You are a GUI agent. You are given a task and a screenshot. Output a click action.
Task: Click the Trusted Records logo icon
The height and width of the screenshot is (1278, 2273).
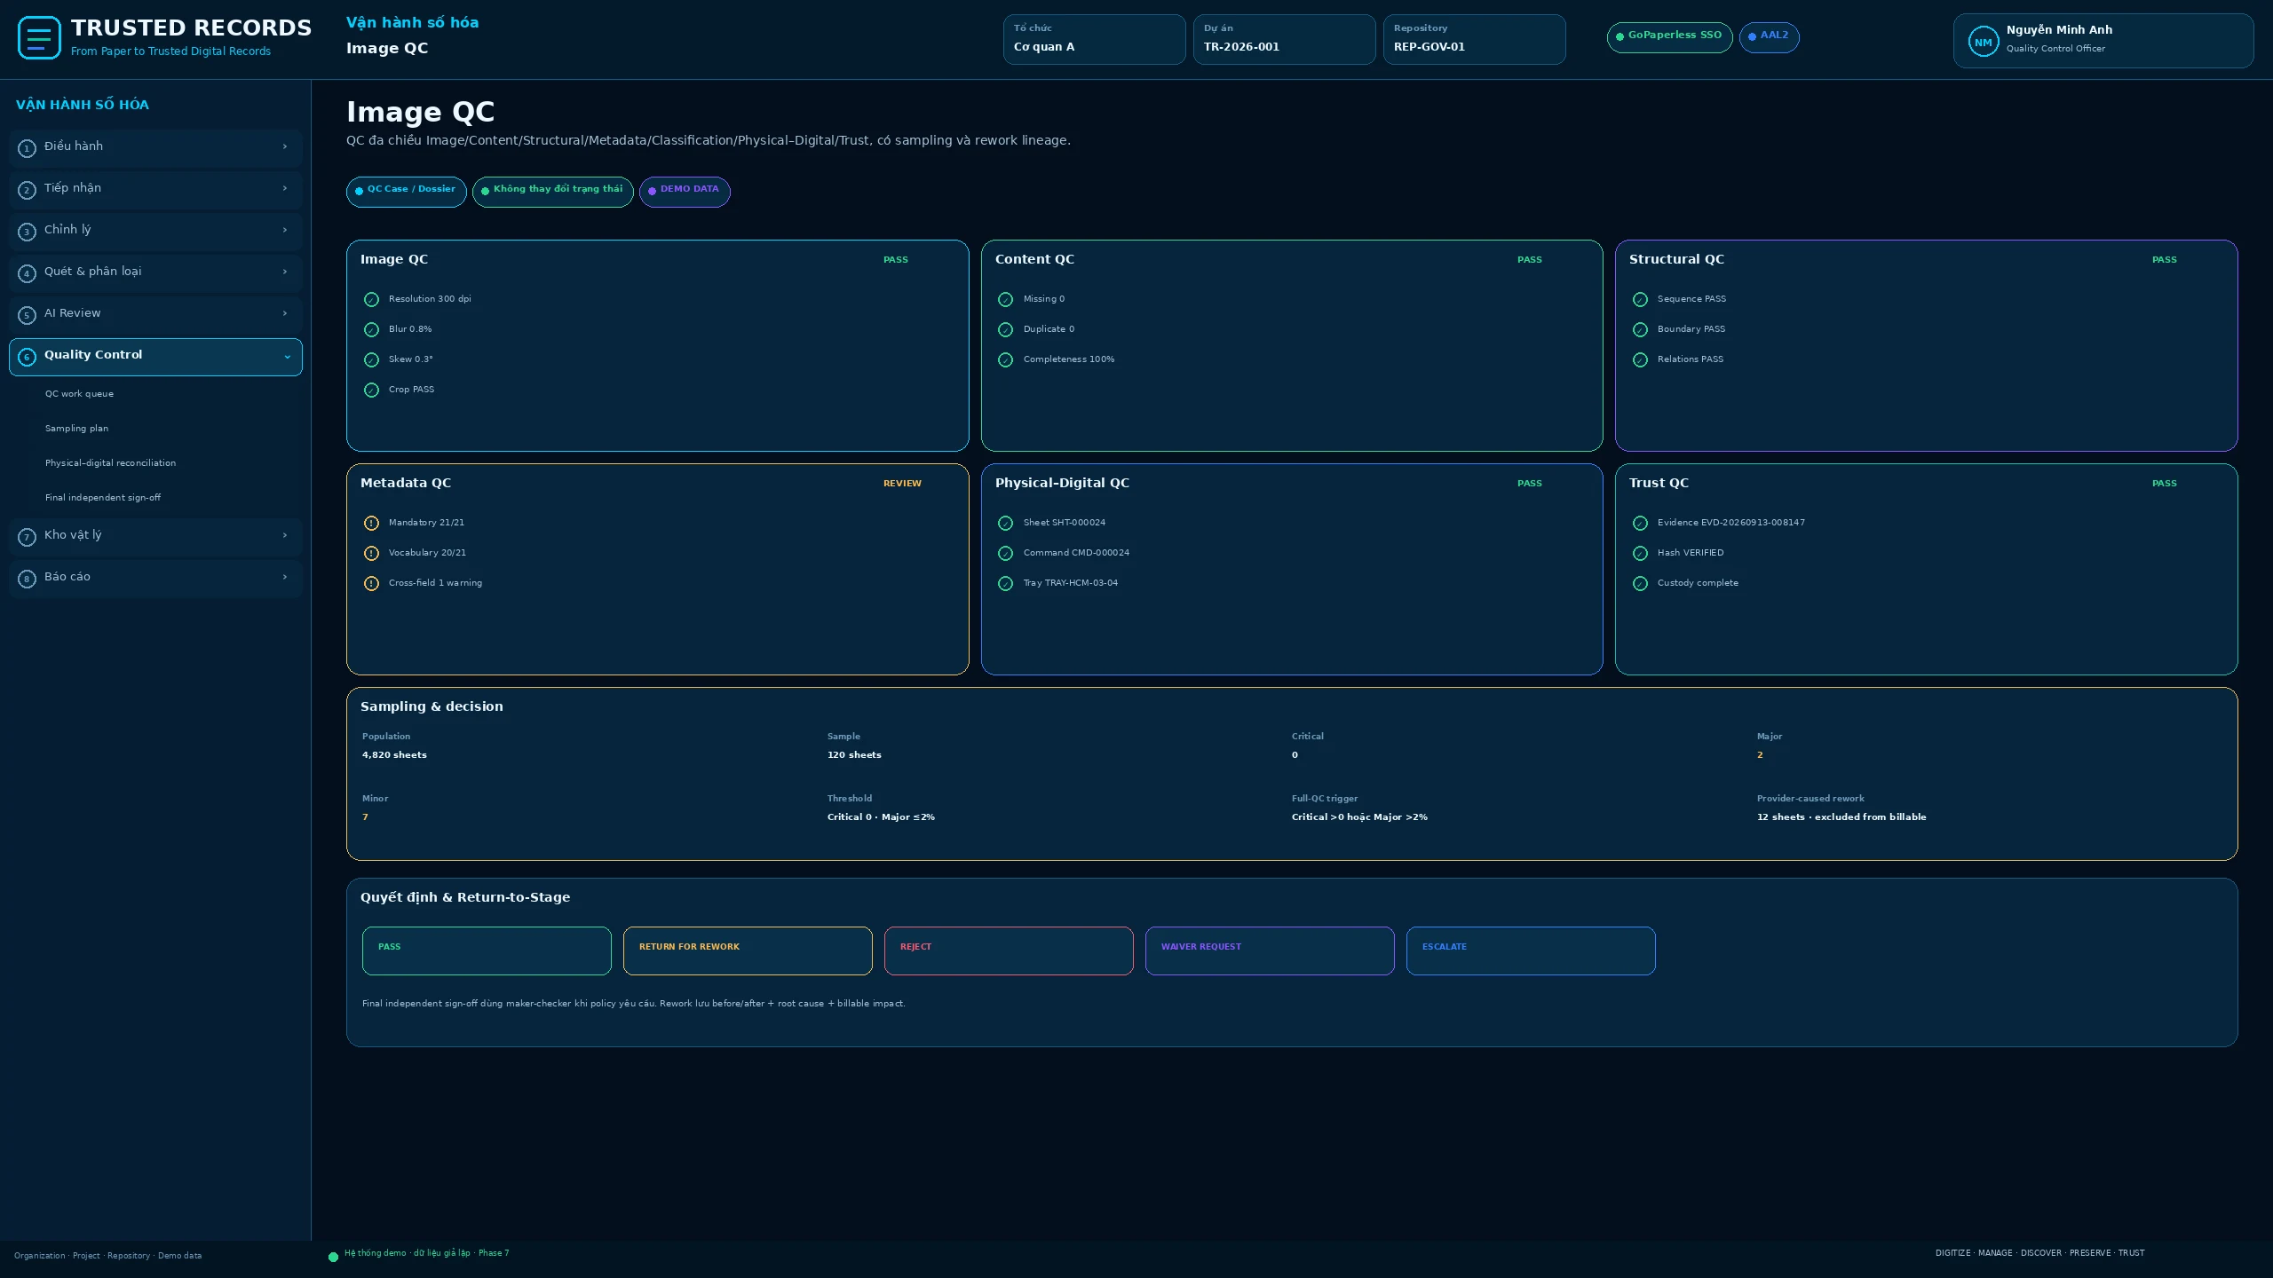[x=39, y=38]
